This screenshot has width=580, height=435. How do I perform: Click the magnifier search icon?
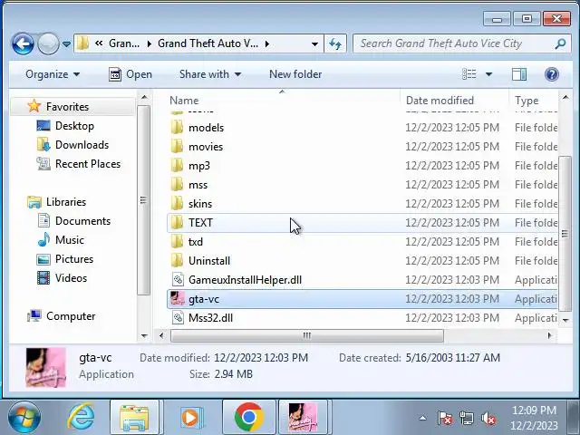pos(561,43)
